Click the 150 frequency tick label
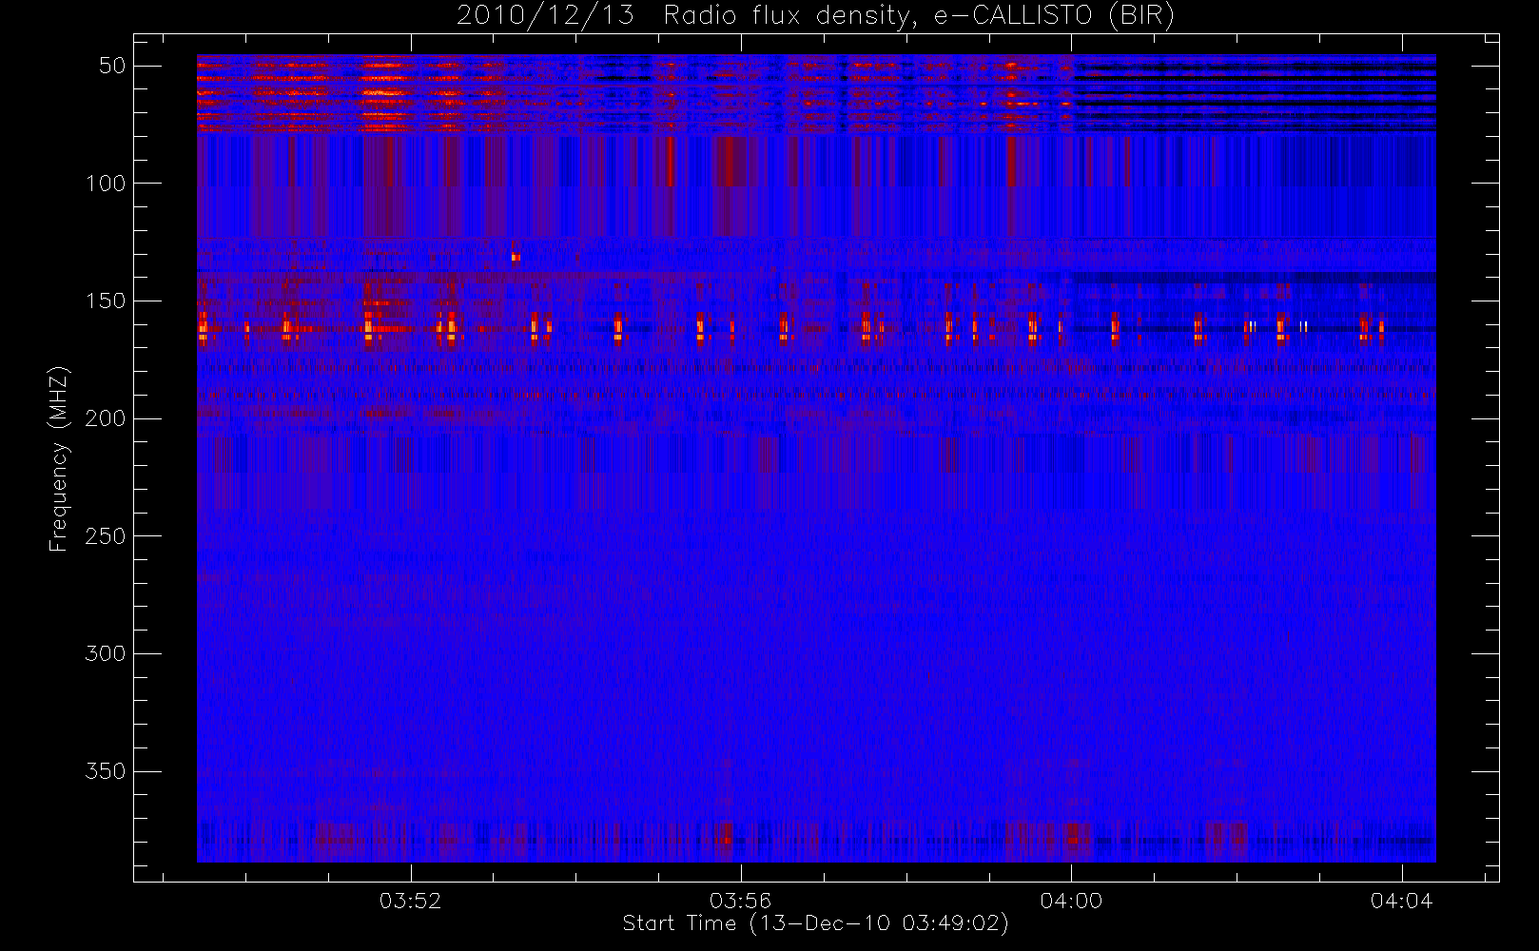 coord(106,301)
